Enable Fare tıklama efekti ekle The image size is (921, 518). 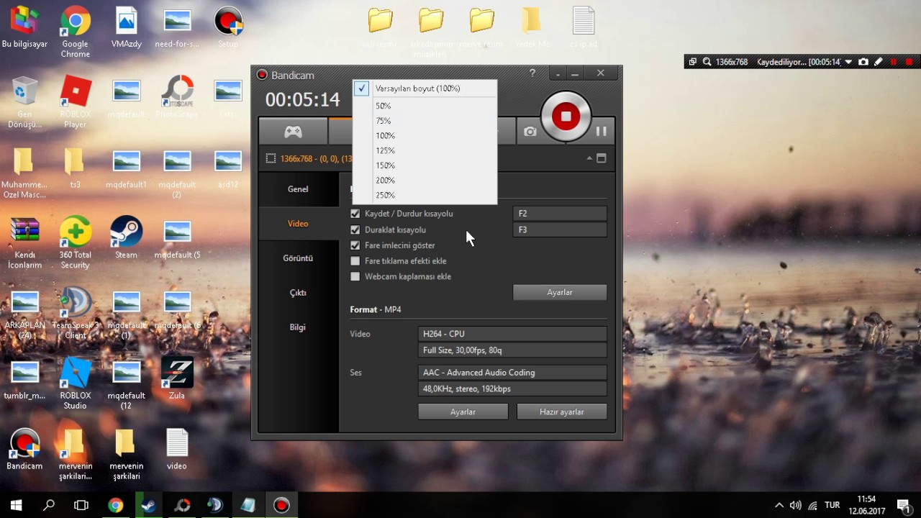pyautogui.click(x=355, y=260)
